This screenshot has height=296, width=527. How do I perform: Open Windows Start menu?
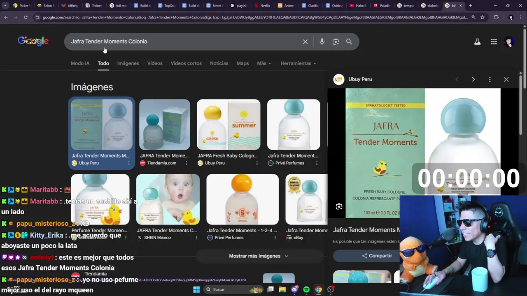tap(196, 289)
